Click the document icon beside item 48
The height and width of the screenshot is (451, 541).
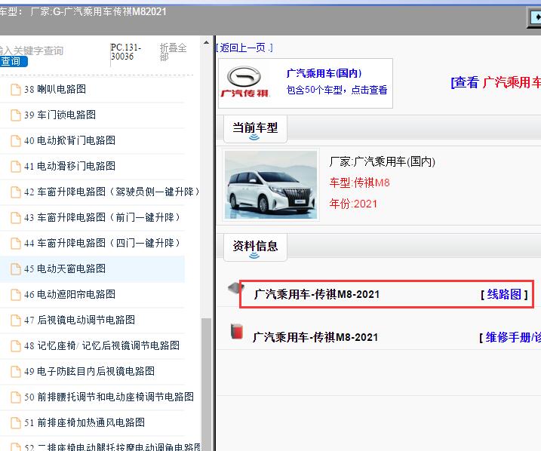[x=16, y=346]
